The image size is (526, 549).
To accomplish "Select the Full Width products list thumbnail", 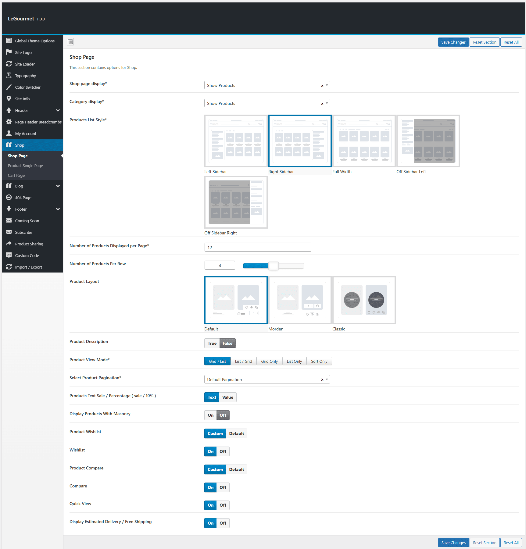I will coord(364,141).
